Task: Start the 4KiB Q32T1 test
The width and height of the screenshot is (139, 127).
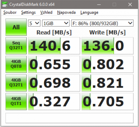Action: (16, 83)
